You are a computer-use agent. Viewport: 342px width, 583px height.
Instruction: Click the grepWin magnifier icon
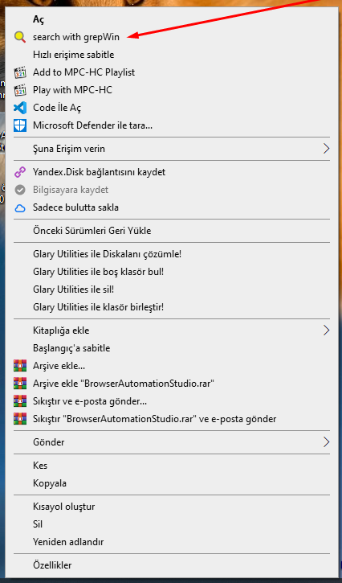tap(20, 37)
